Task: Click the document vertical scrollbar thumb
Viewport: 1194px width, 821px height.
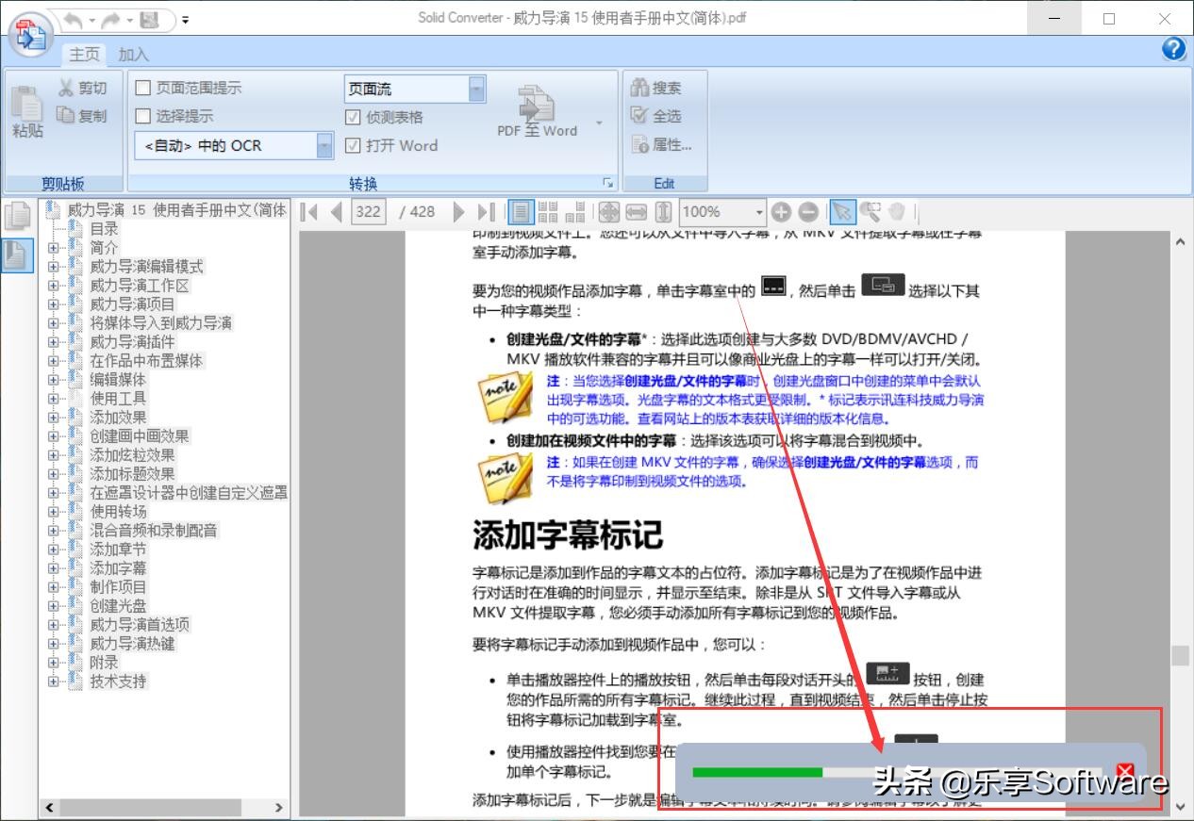Action: point(1180,655)
